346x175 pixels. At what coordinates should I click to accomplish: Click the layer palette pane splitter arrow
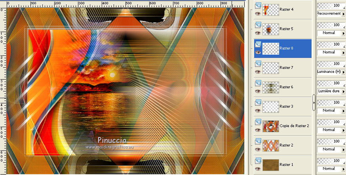pyautogui.click(x=314, y=103)
